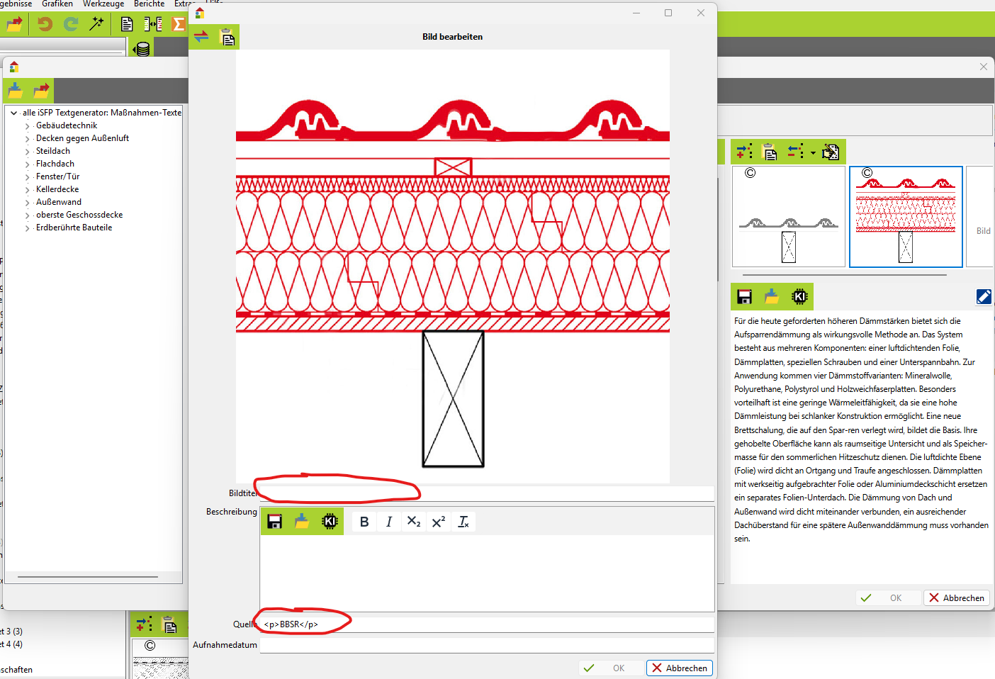Collapse the alle iSFP Textgenerator root node

pos(13,113)
